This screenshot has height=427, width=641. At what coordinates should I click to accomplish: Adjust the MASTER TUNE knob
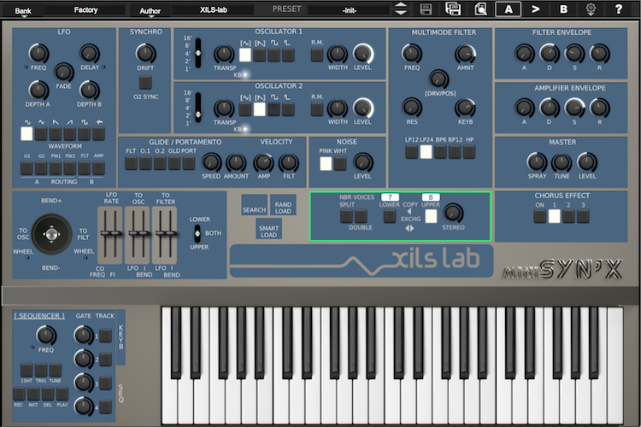(x=562, y=162)
